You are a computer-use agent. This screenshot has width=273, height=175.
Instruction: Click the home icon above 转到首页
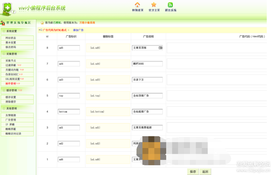tap(137, 5)
